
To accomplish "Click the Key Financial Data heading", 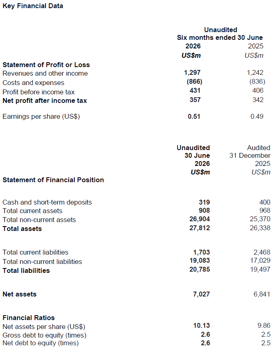I will (33, 6).
